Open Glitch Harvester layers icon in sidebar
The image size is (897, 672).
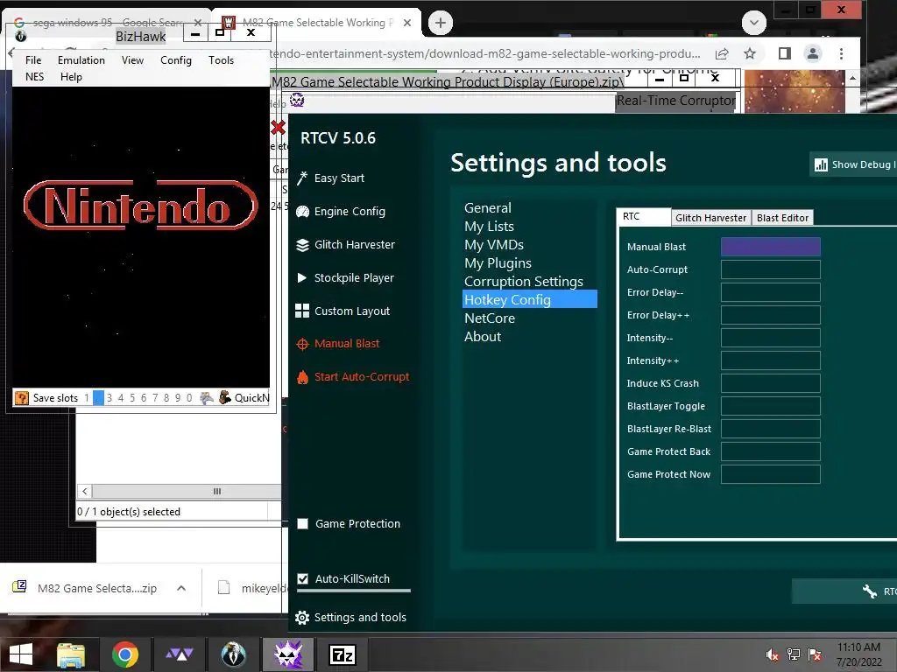pyautogui.click(x=302, y=245)
